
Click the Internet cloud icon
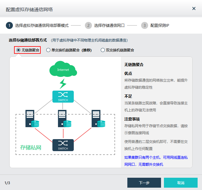coord(63,69)
